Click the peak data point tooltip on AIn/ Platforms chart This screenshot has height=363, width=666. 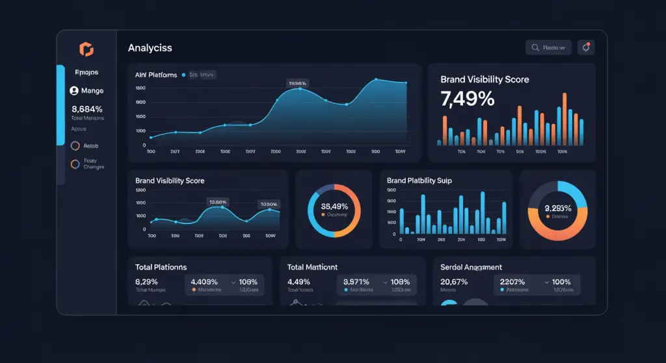click(x=297, y=83)
